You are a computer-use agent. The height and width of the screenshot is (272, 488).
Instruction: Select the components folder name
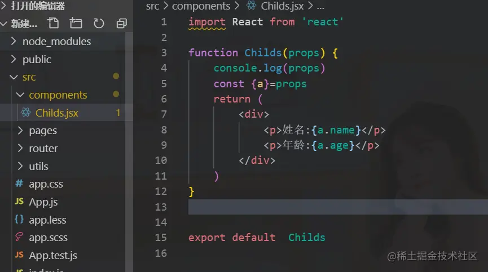[58, 95]
